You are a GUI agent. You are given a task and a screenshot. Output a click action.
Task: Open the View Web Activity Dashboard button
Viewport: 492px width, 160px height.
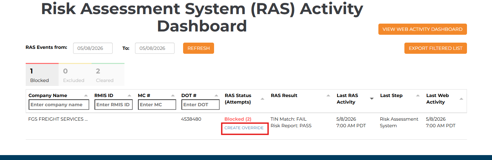423,29
